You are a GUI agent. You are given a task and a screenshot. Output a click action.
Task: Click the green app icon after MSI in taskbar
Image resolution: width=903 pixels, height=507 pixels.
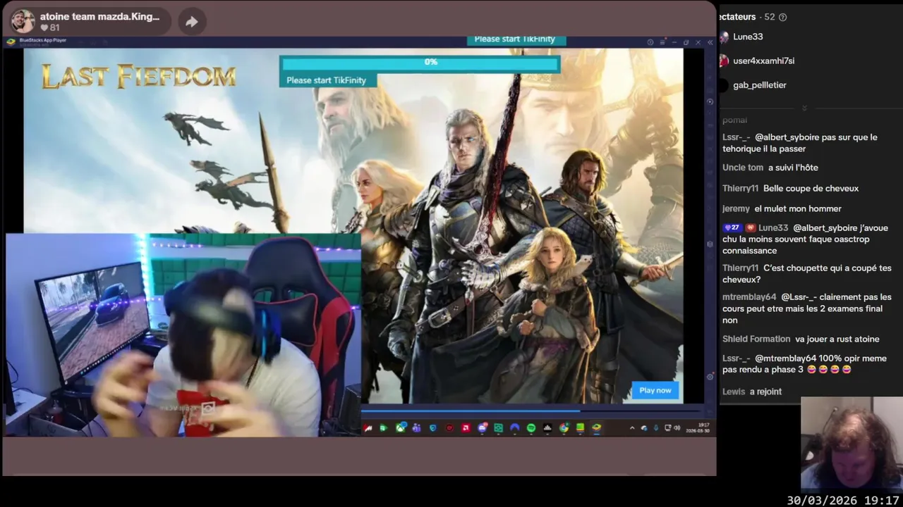coord(383,428)
